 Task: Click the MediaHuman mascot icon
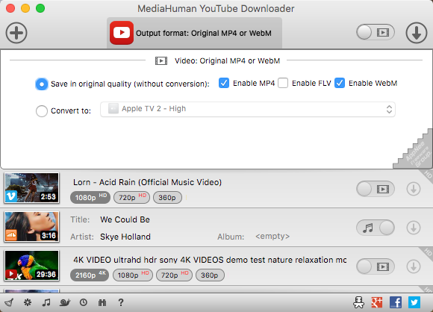click(x=358, y=302)
